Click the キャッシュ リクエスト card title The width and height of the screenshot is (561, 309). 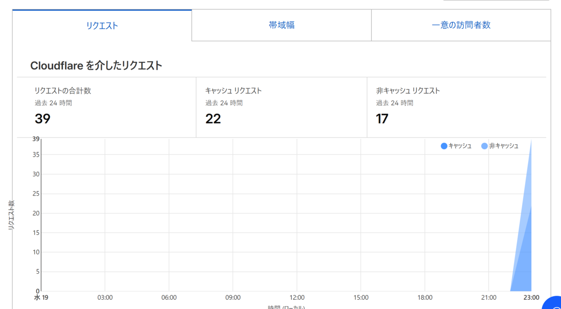(x=233, y=91)
